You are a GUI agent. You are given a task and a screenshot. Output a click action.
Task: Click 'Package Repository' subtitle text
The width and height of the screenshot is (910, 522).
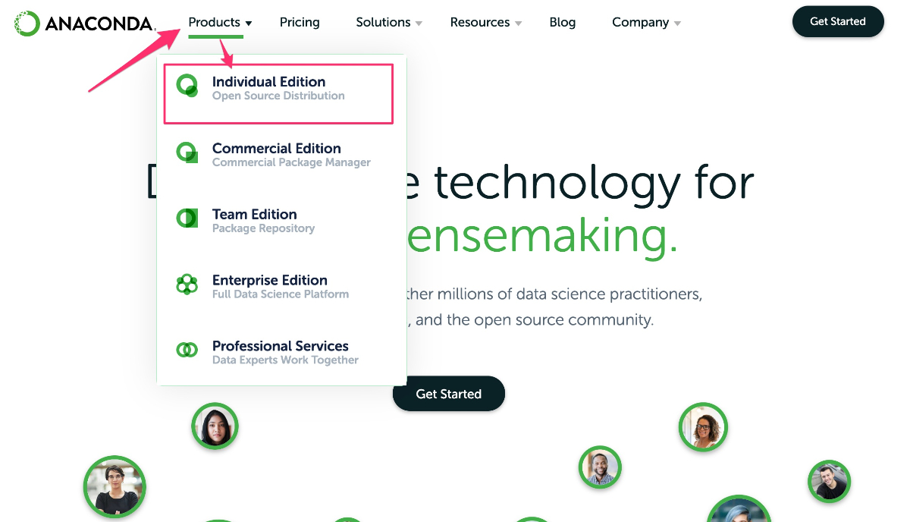tap(263, 228)
